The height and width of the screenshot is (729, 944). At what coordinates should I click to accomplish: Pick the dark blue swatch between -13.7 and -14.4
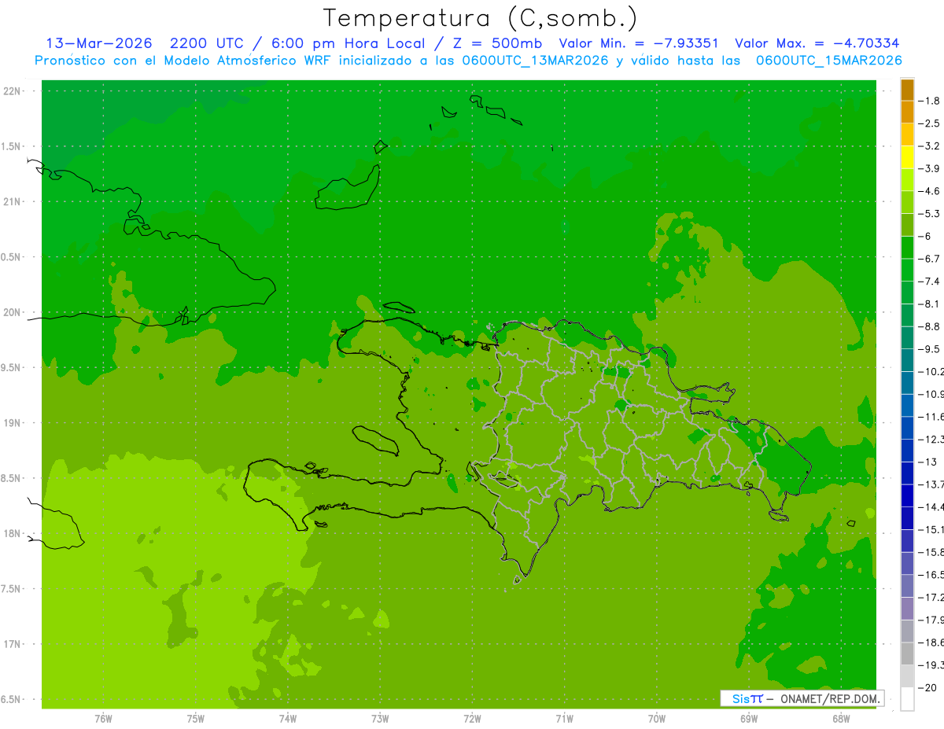pos(907,496)
